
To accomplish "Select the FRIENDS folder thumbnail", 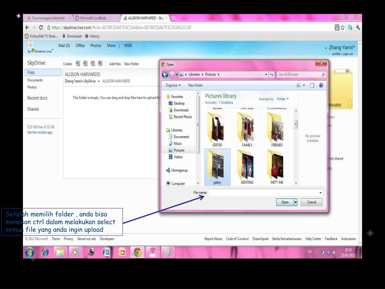I will pos(277,130).
